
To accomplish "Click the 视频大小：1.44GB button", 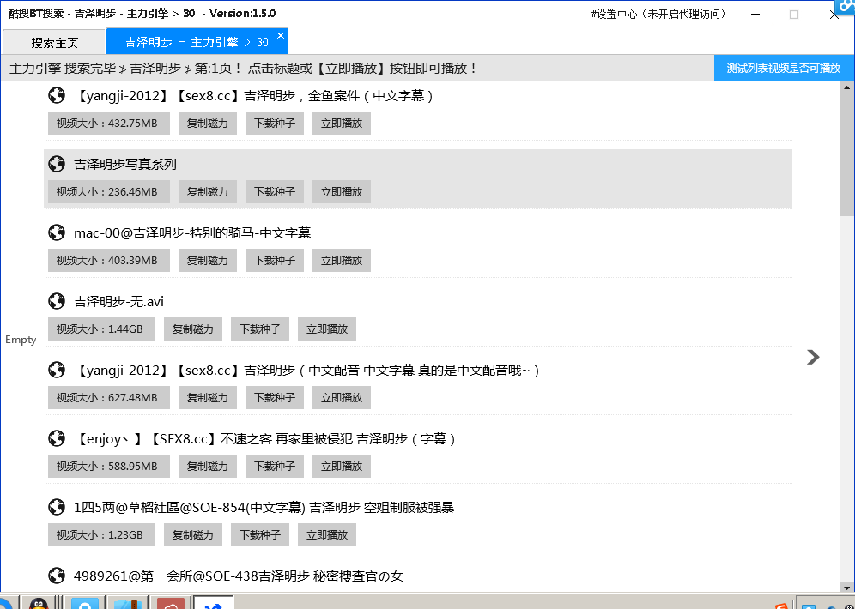I will pos(101,329).
